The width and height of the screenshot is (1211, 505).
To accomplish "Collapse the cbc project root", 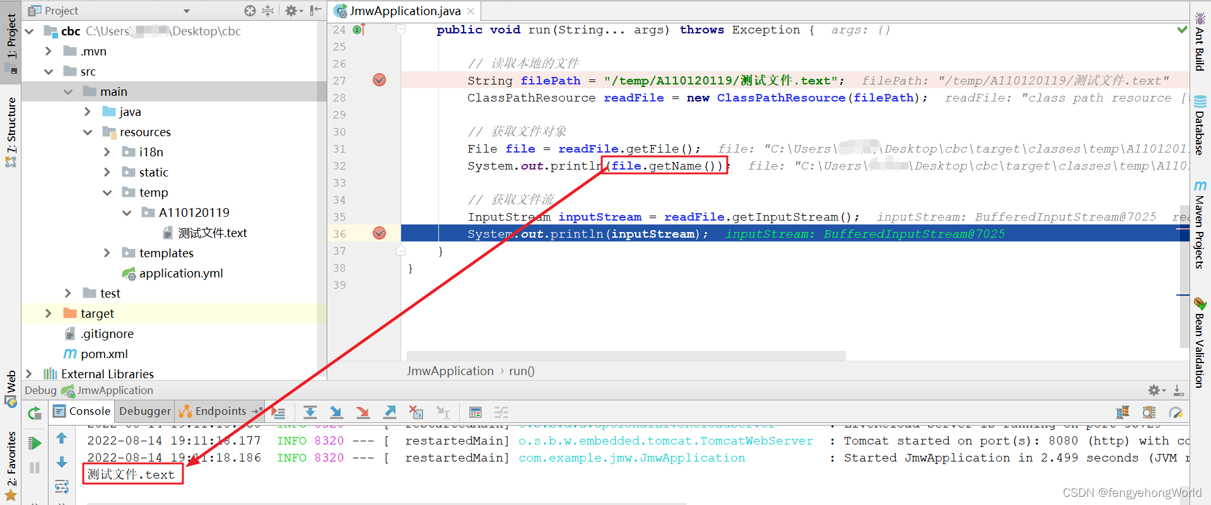I will [x=29, y=31].
